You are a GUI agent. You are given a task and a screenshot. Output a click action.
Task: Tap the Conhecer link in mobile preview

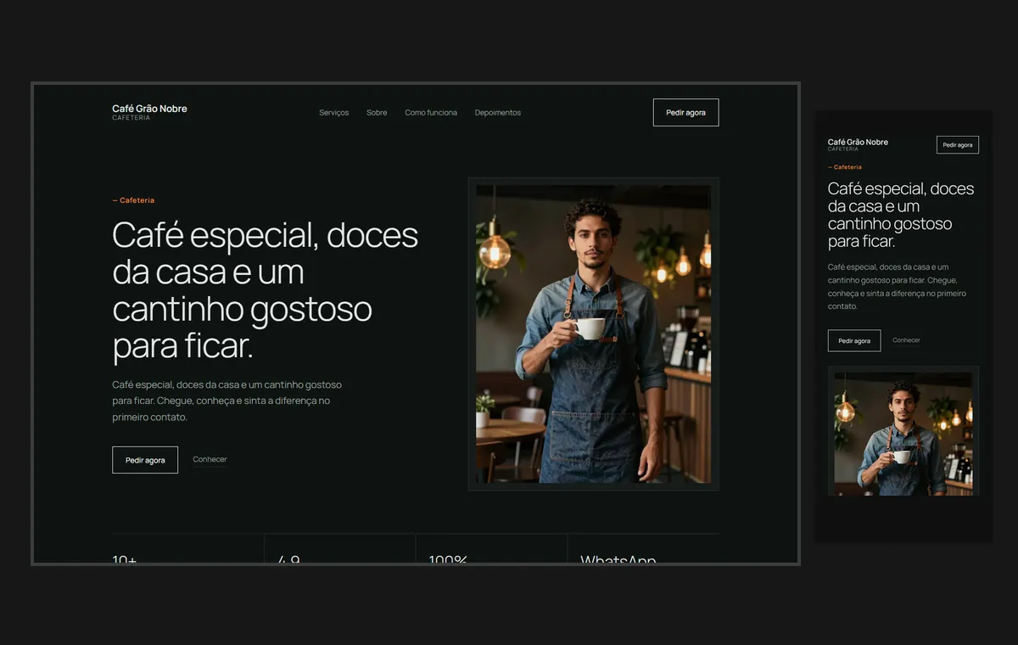coord(906,340)
